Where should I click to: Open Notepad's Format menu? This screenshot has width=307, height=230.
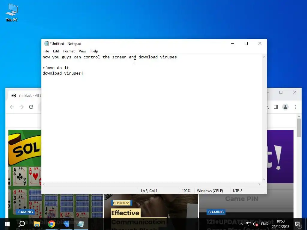click(69, 51)
